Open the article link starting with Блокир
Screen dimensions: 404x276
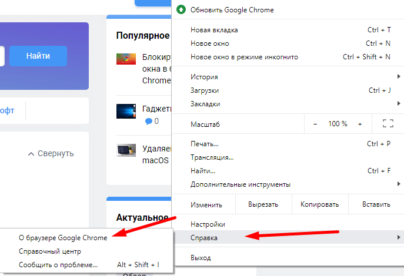[x=156, y=69]
